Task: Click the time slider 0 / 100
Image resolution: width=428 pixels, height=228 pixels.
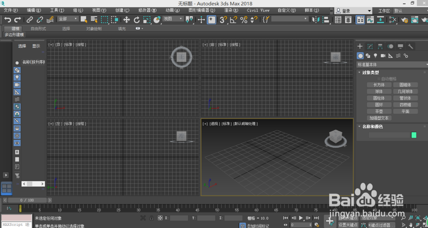Action: [27, 200]
